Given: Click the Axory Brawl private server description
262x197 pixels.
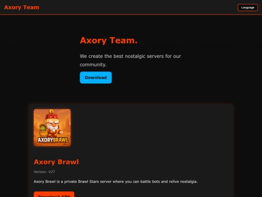Looking at the screenshot, I should [115, 181].
